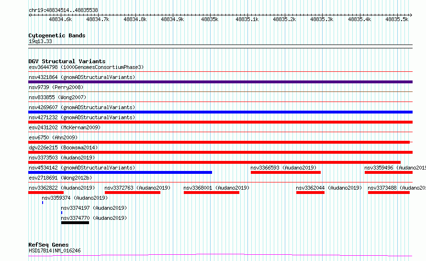Click the 48834.6k ruler tick label
The height and width of the screenshot is (261, 426).
click(60, 20)
